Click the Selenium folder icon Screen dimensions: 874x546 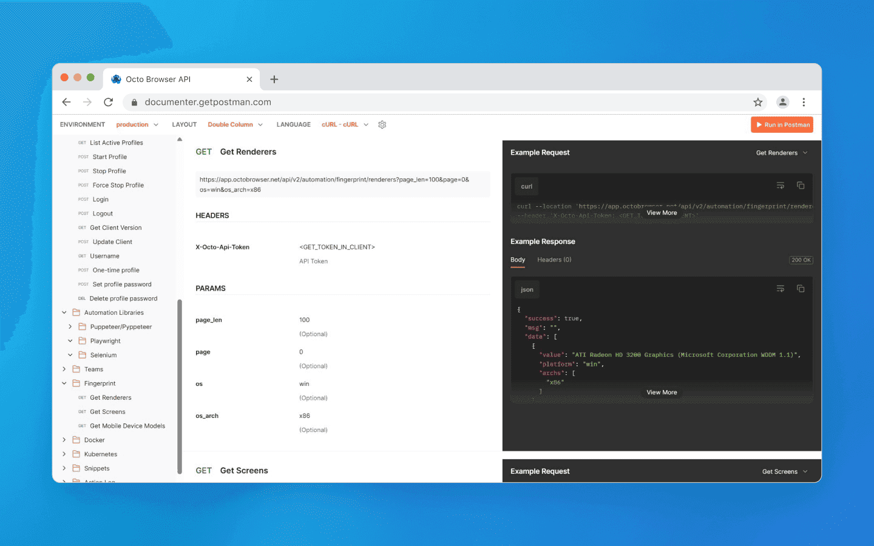(83, 355)
